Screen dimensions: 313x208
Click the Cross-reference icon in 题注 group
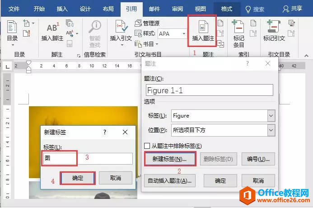[220, 44]
